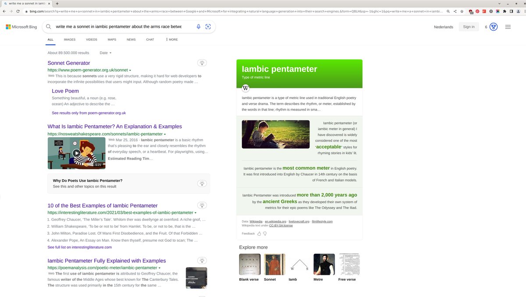526x297 pixels.
Task: Click lightbulb icon in Why Do Poets box
Action: [202, 183]
